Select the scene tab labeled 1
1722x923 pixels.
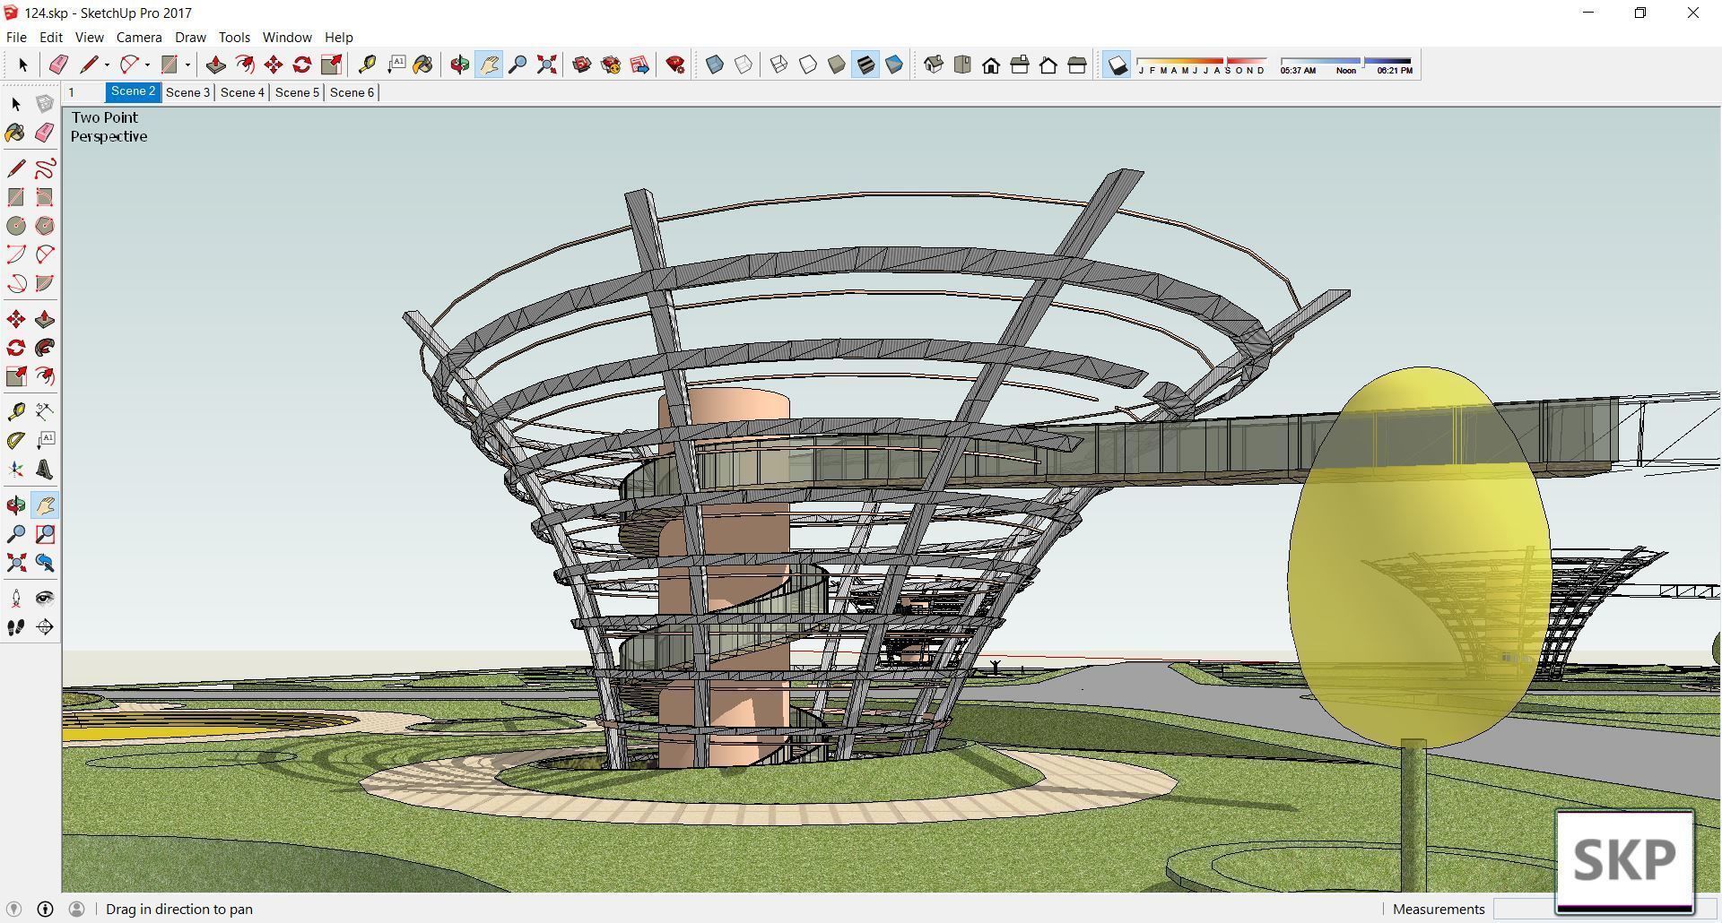(84, 92)
